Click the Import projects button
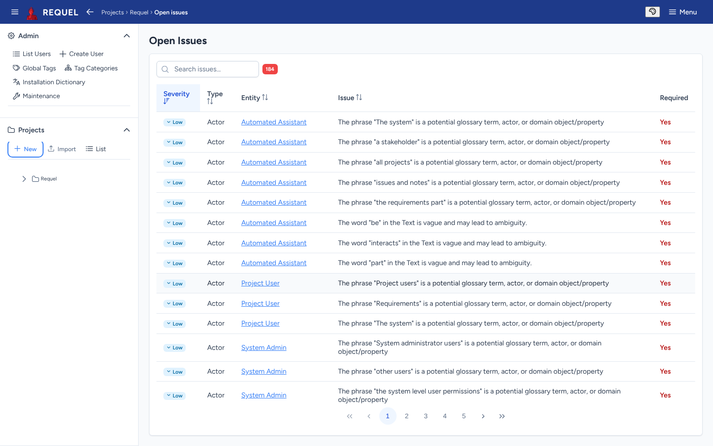This screenshot has height=446, width=713. pyautogui.click(x=62, y=149)
